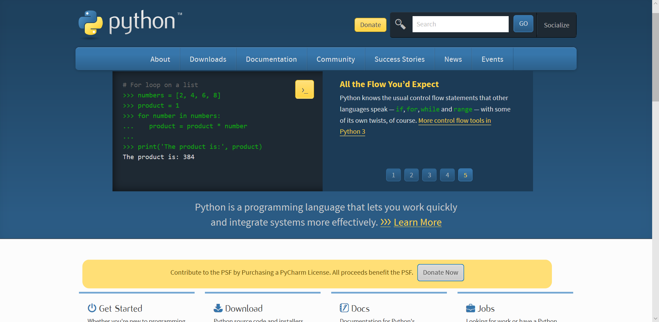Click the page vertical scrollbar thumb
The width and height of the screenshot is (659, 322).
coord(655,57)
